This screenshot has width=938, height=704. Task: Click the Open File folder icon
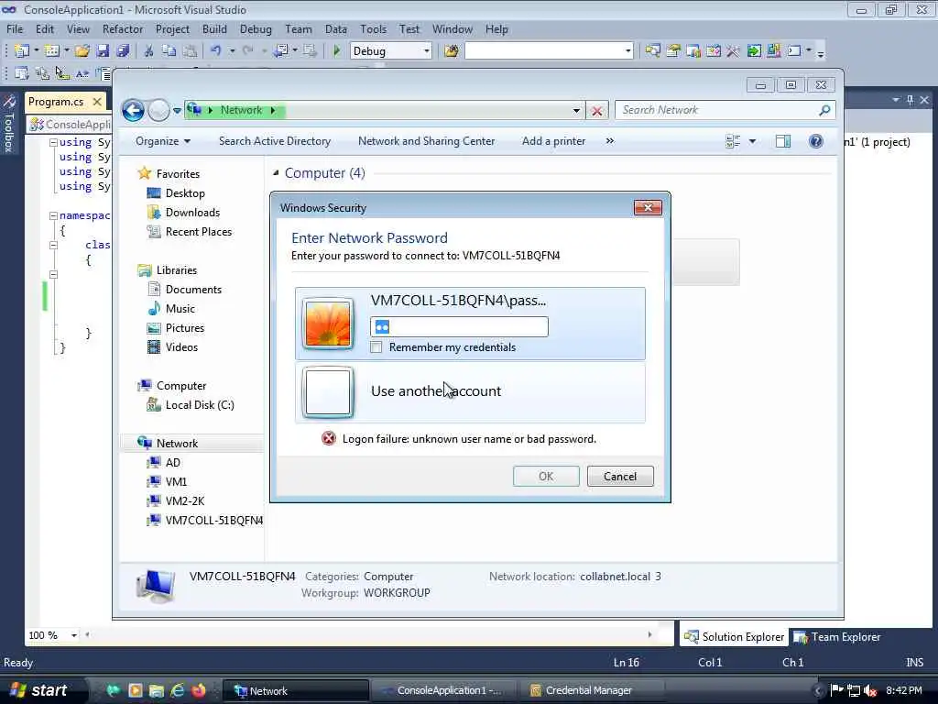(x=82, y=51)
